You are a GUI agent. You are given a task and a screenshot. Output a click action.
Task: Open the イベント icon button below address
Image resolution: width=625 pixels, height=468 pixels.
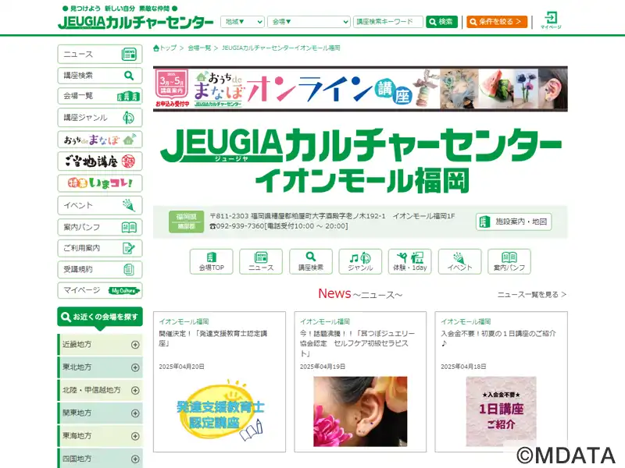point(459,261)
